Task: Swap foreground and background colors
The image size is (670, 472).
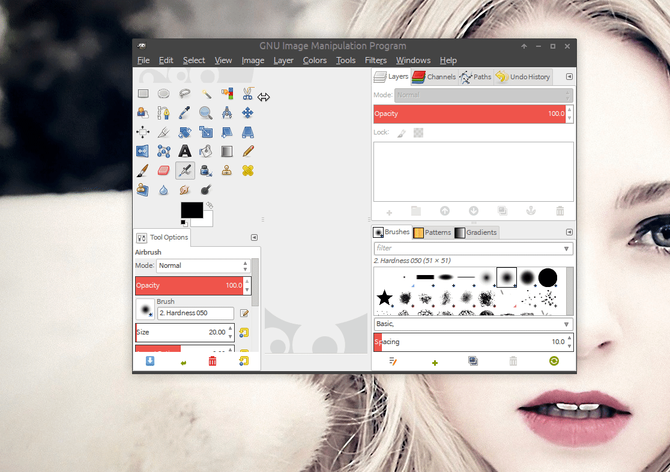Action: point(210,205)
